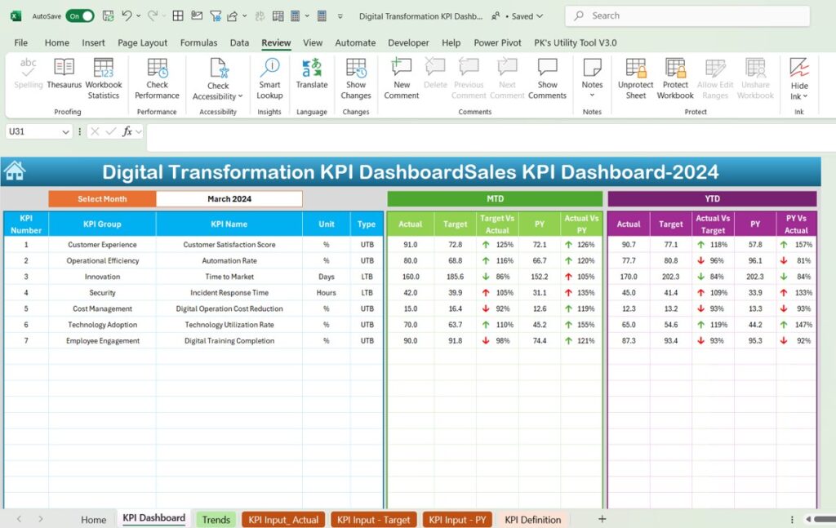This screenshot has height=528, width=836.
Task: Click the Select Month label
Action: tap(102, 199)
